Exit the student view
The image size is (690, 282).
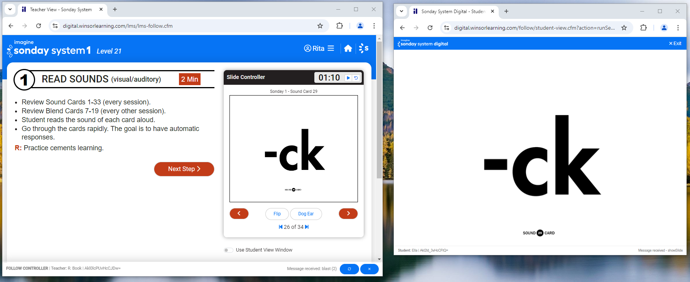tap(675, 44)
